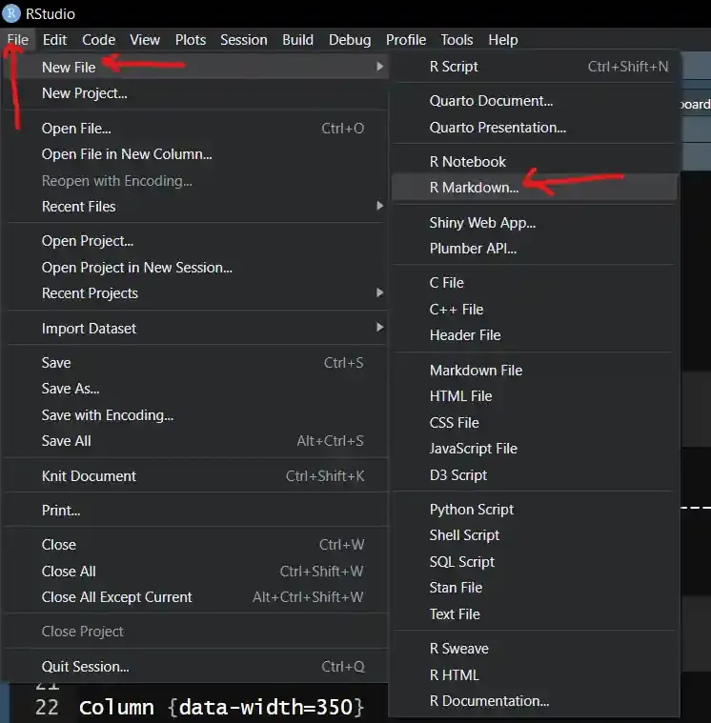Create a new C++ File
This screenshot has width=711, height=723.
pos(536,310)
